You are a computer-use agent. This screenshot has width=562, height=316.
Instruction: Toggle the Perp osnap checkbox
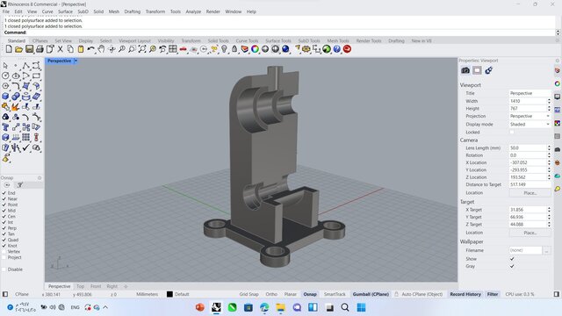(4, 228)
